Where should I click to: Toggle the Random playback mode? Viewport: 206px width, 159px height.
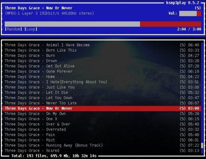coord(13,29)
